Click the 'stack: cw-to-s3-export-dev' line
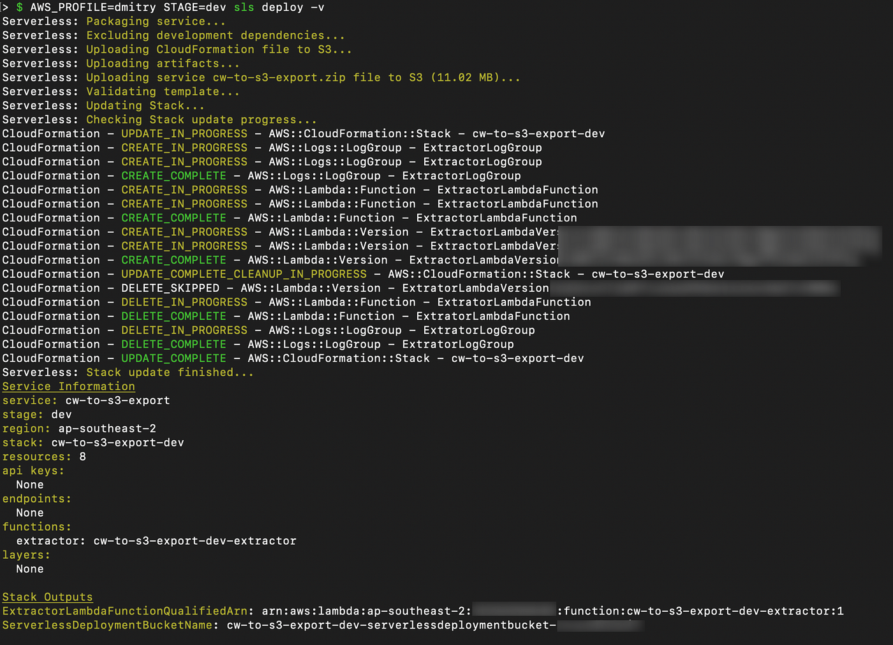Screen dimensions: 893x645 (x=93, y=443)
